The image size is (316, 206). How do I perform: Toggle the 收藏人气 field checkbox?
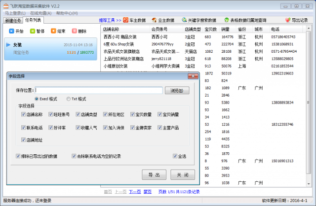78,127
